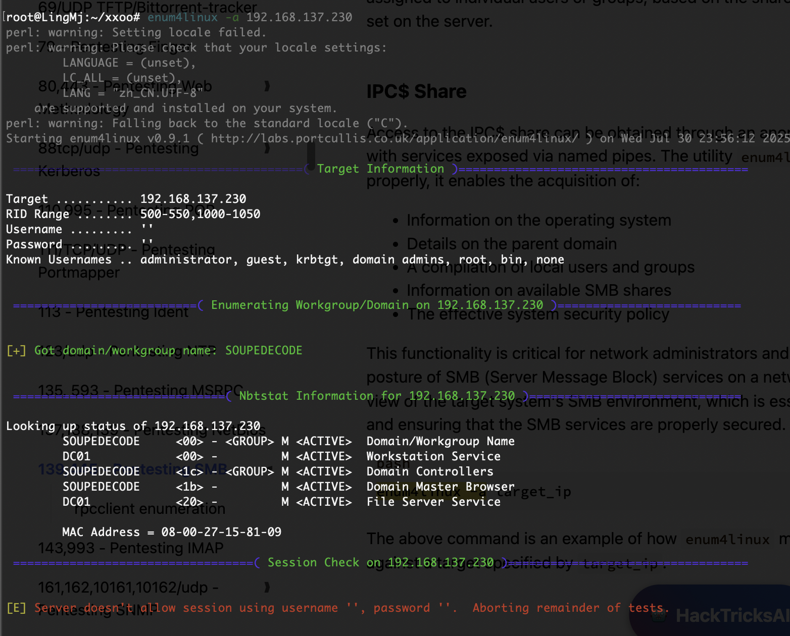
Task: Expand the 161,162,10161,10162/udp SNMP chevron
Action: pyautogui.click(x=267, y=587)
